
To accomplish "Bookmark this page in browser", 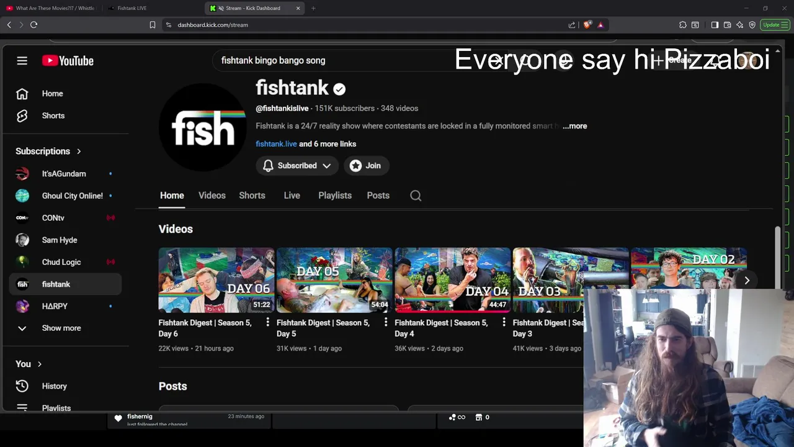I will pyautogui.click(x=152, y=25).
